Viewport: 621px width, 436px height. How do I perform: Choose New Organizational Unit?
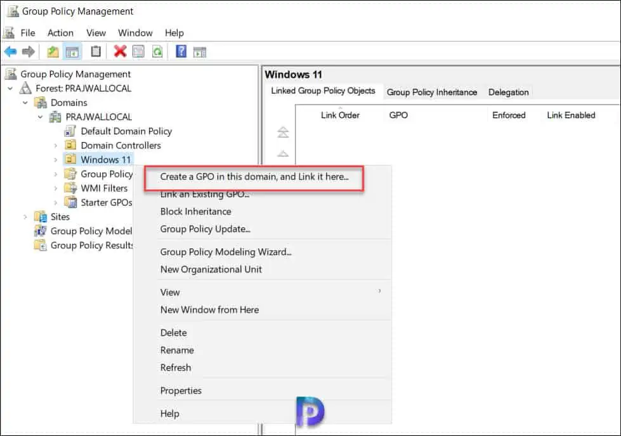211,269
